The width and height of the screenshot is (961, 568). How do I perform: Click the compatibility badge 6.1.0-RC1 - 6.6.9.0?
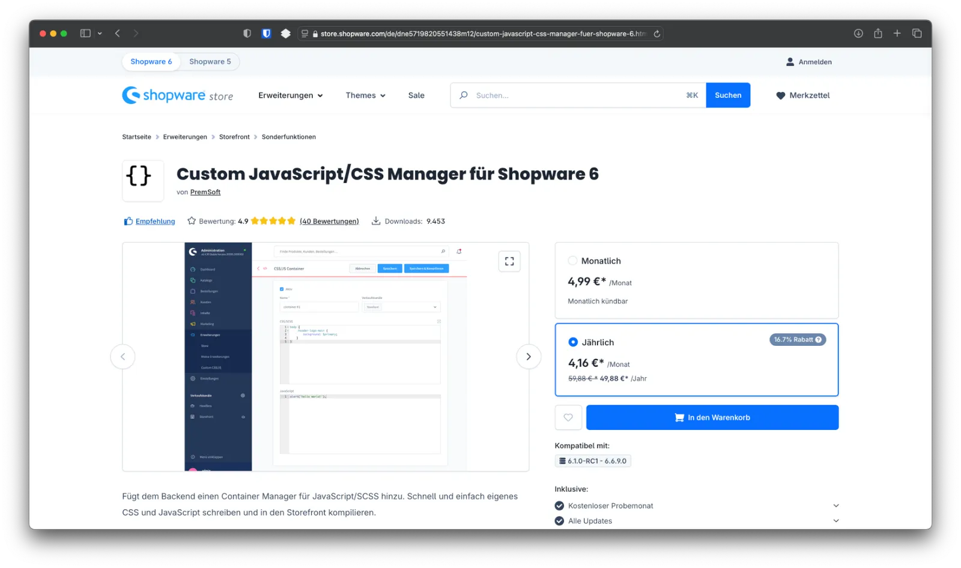593,461
